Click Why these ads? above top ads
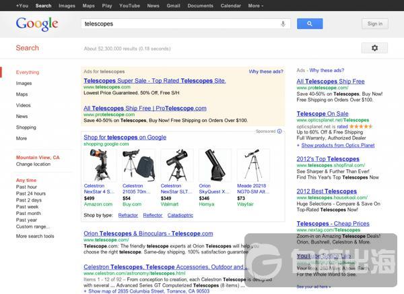Screen dimensions: 404x294 pyautogui.click(x=266, y=71)
